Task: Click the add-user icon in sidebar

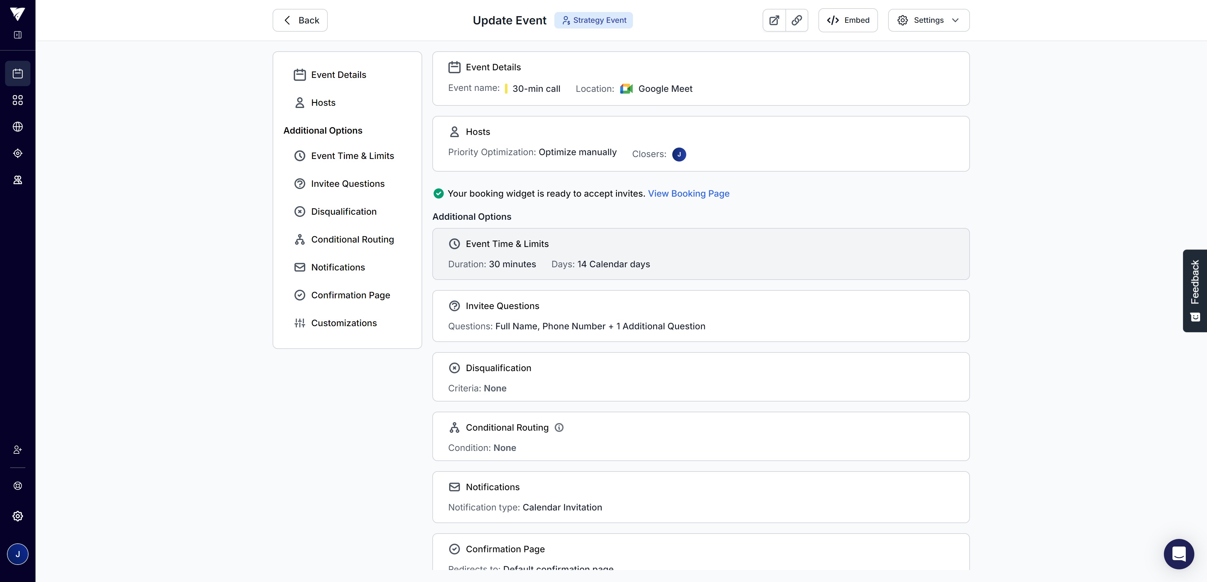Action: 18,450
